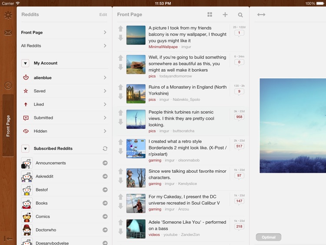Image resolution: width=326 pixels, height=245 pixels.
Task: Open Front Page in the Reddits list
Action: tap(64, 33)
